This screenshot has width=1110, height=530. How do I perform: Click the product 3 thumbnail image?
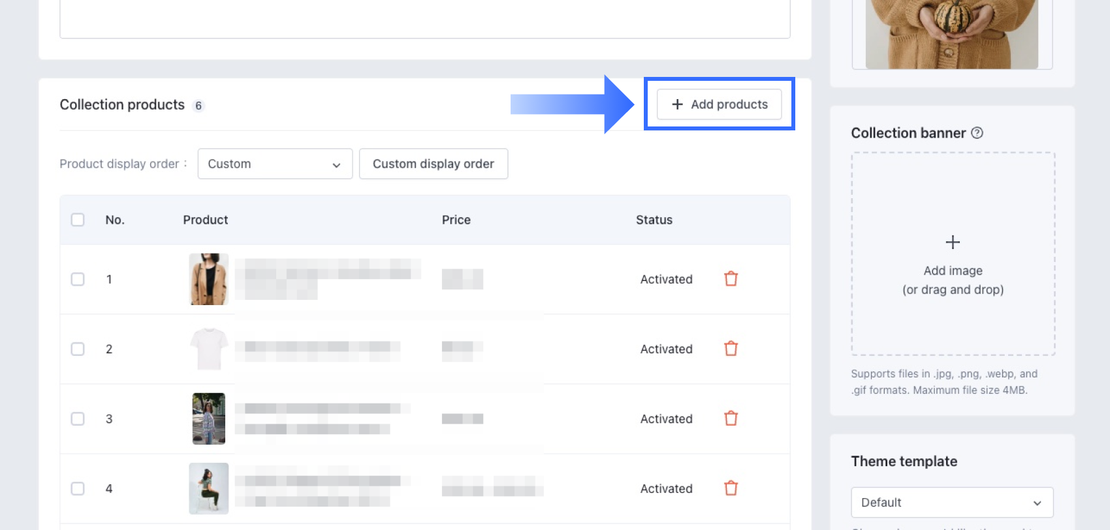tap(209, 419)
